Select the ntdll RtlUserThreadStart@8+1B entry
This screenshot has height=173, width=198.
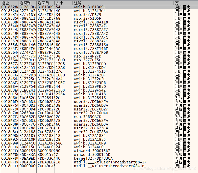tap(109, 166)
